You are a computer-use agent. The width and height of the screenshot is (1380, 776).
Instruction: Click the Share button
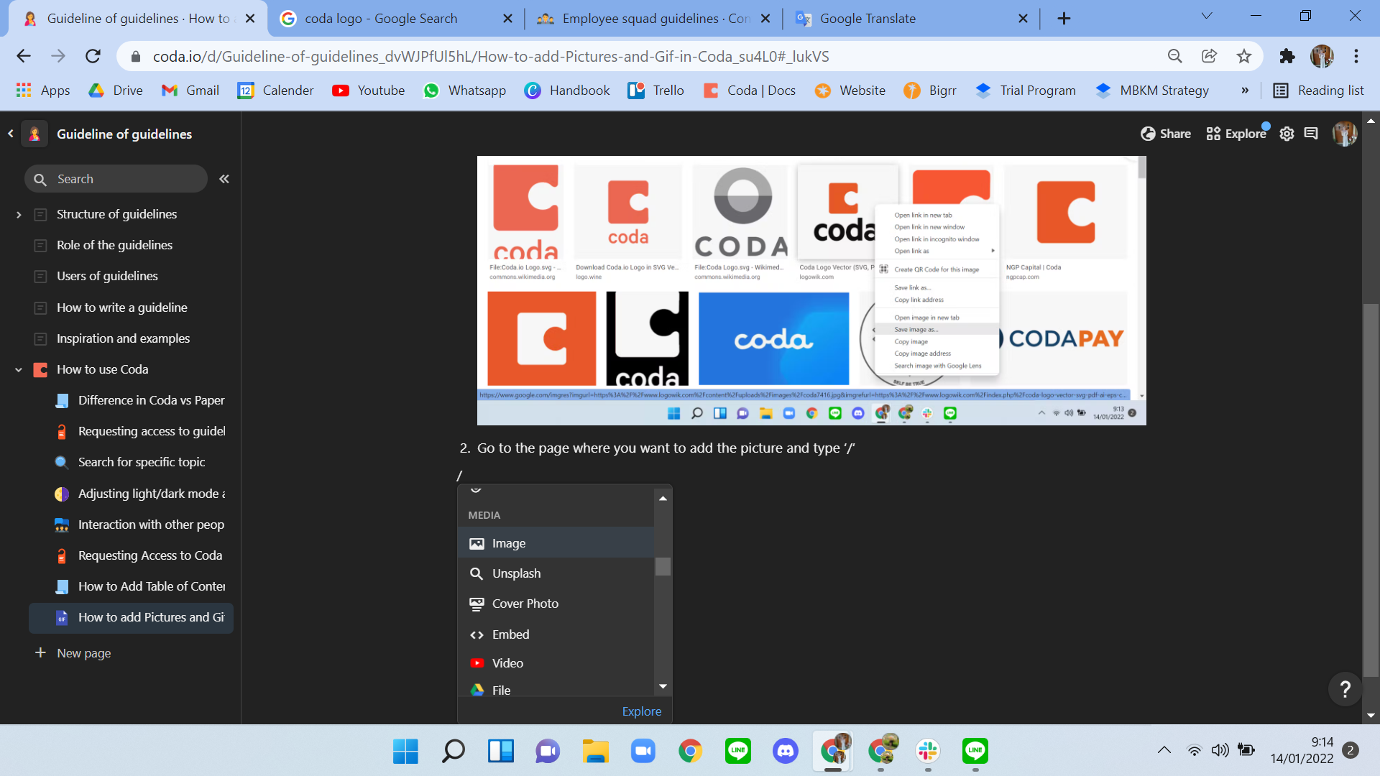coord(1166,134)
